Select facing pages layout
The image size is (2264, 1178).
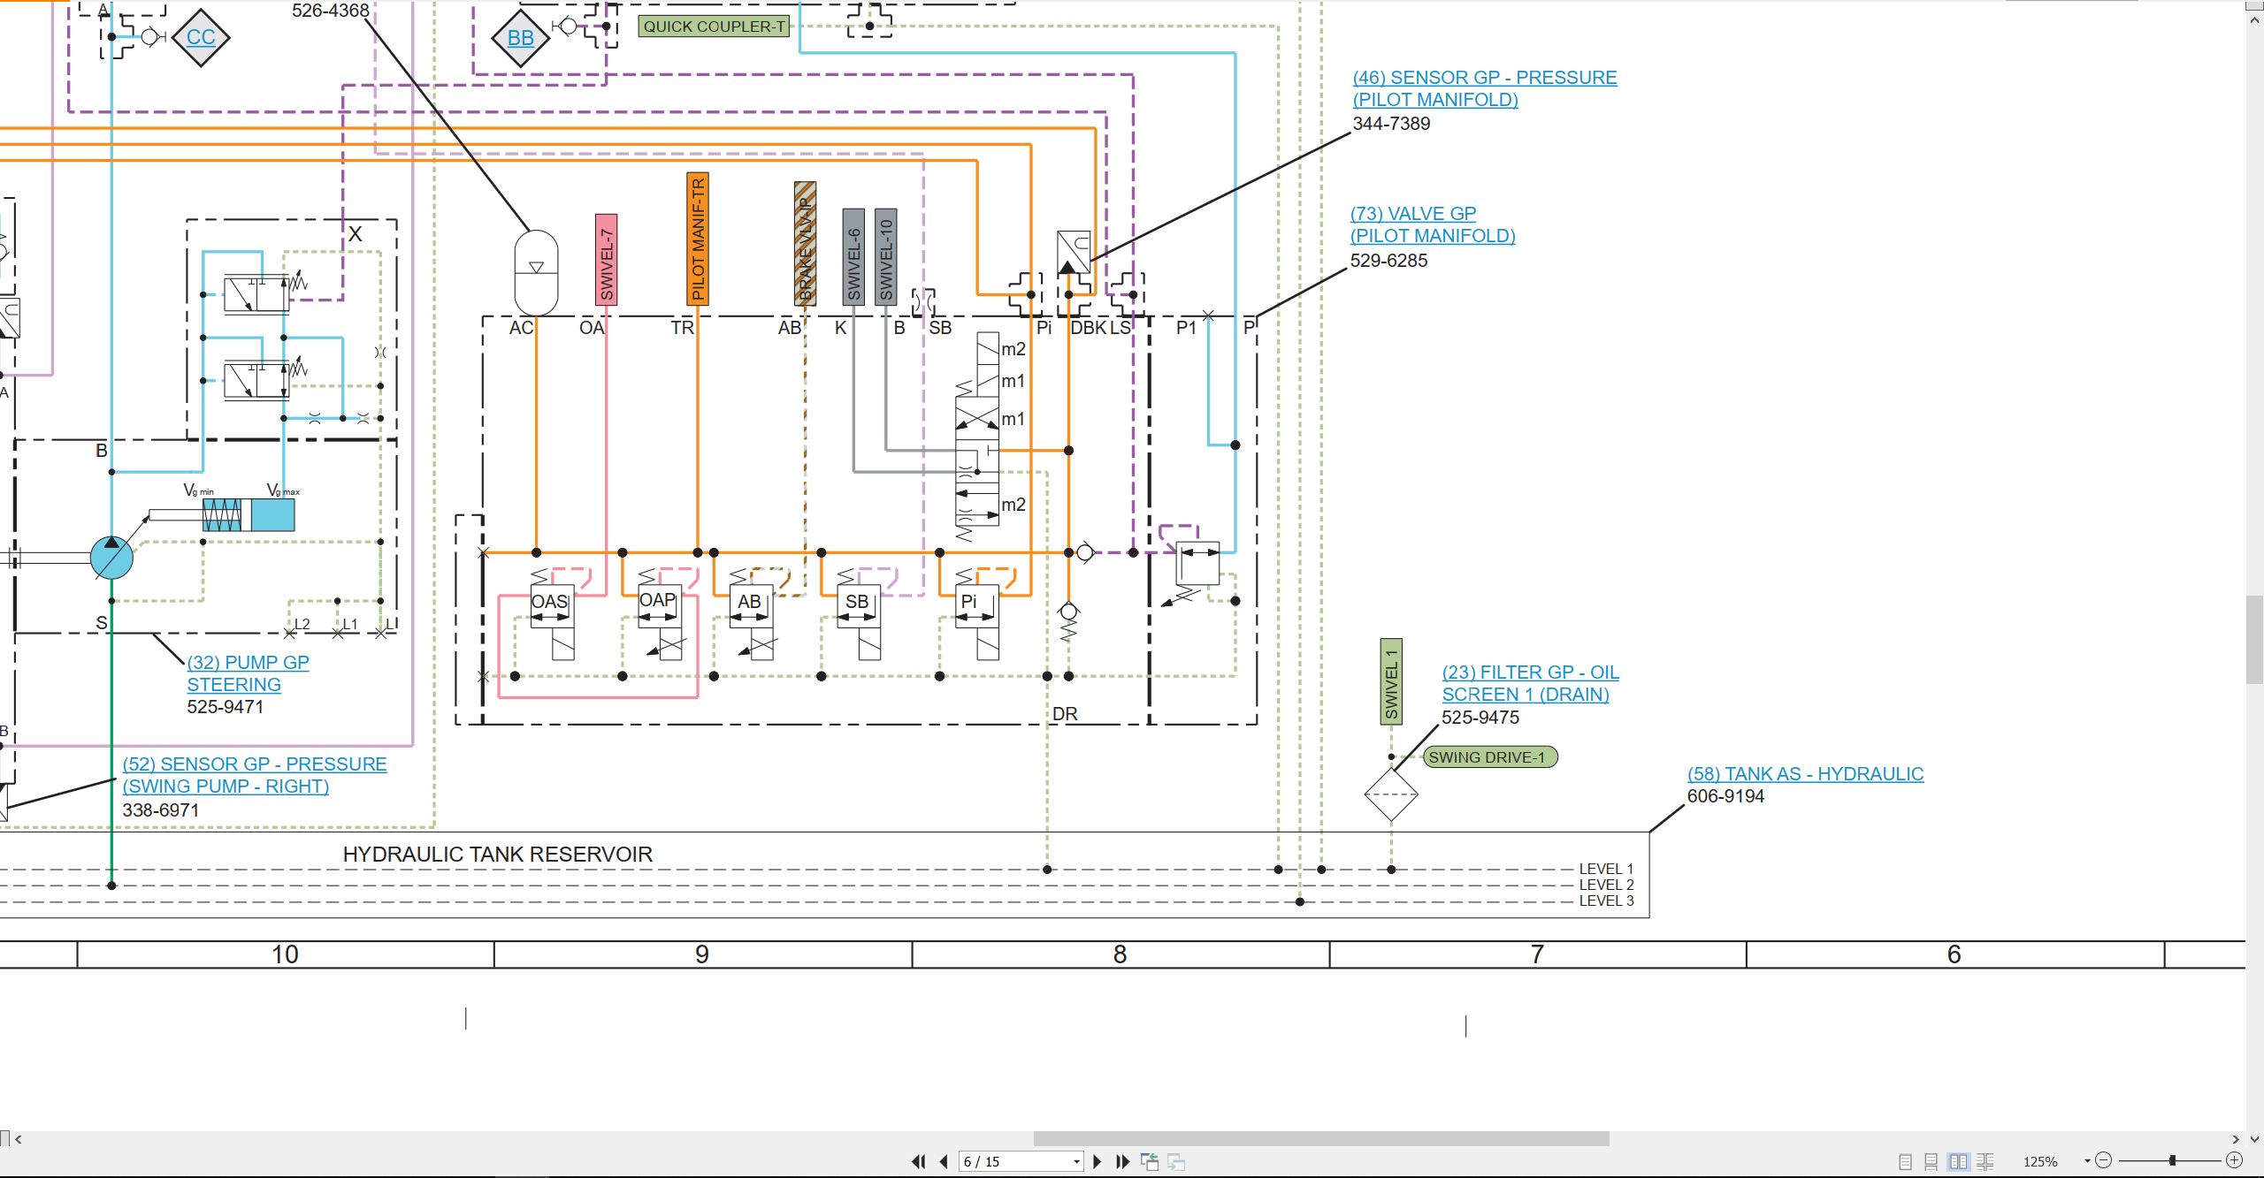pyautogui.click(x=1959, y=1161)
